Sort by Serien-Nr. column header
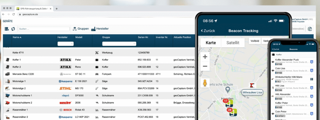This screenshot has height=120, width=320. point(143,37)
